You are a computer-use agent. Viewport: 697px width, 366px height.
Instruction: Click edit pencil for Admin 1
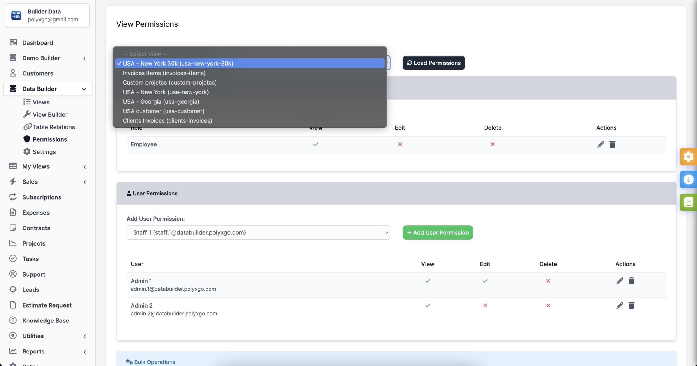click(620, 281)
